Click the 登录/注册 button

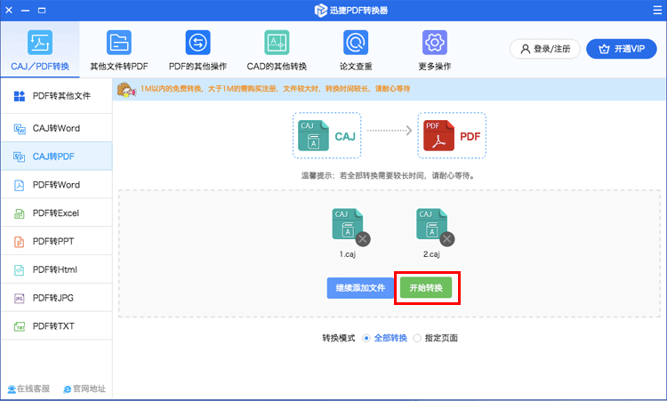(x=545, y=49)
